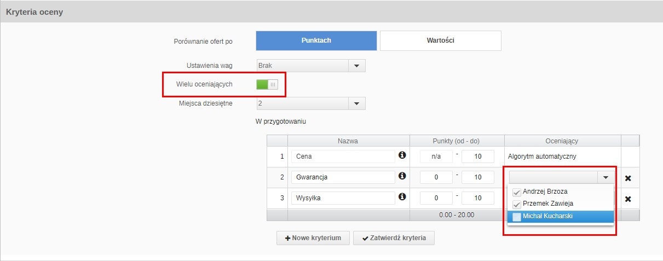Click info icon next to Gwarancja
663x261 pixels.
(x=402, y=176)
